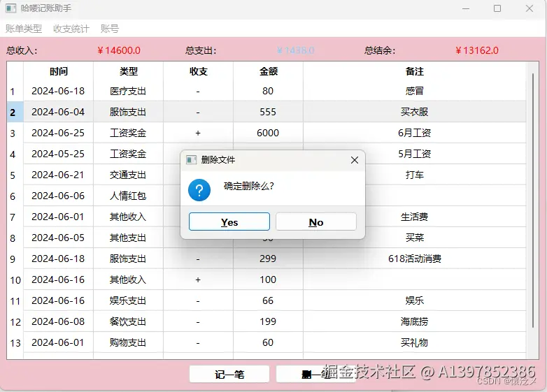Click the 娱乐支出 type cell
The width and height of the screenshot is (547, 392).
(x=129, y=300)
